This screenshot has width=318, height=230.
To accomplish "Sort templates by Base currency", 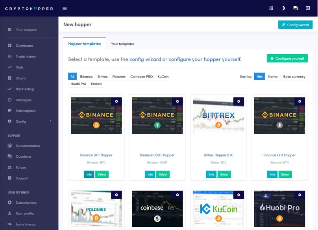I will coord(294,76).
